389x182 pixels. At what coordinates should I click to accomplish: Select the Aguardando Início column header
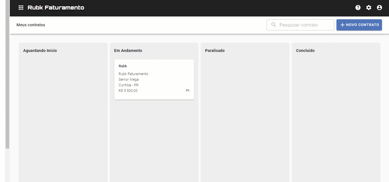point(40,51)
